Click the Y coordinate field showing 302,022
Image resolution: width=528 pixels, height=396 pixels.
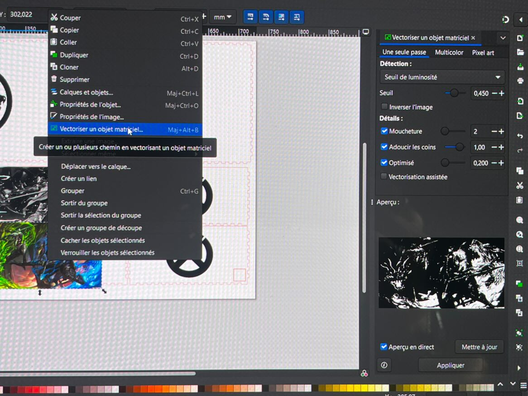point(27,14)
